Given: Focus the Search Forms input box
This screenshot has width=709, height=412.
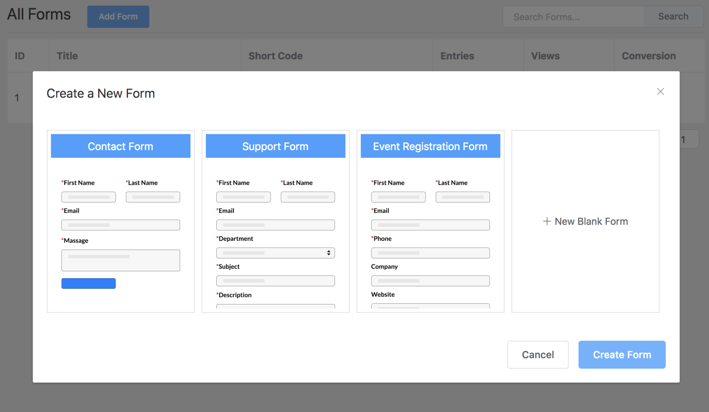Looking at the screenshot, I should (572, 17).
